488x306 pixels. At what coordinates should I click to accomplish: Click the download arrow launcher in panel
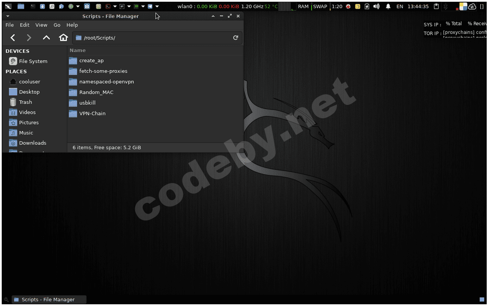(x=42, y=6)
